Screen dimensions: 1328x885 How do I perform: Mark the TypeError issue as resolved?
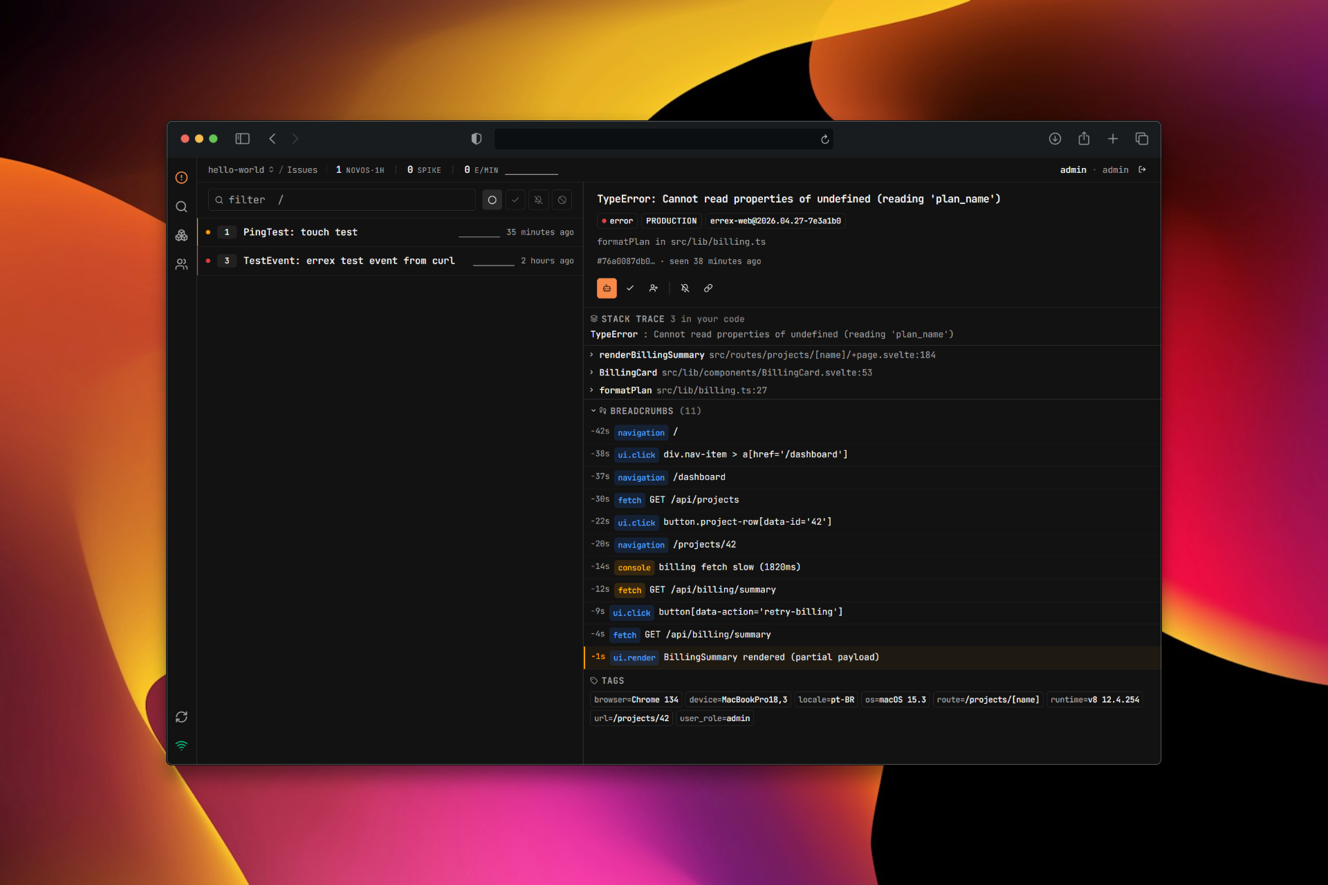[x=630, y=288]
